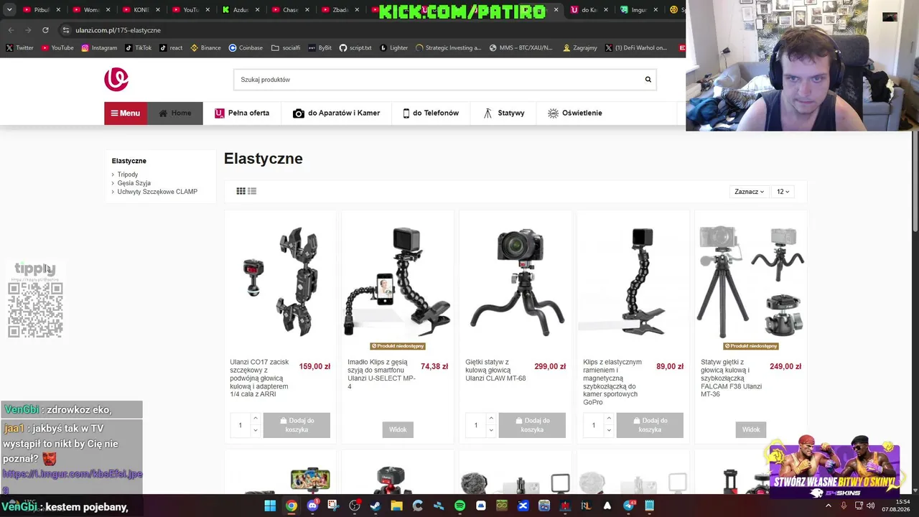The width and height of the screenshot is (919, 517).
Task: Click the search magnifier icon
Action: pos(648,80)
